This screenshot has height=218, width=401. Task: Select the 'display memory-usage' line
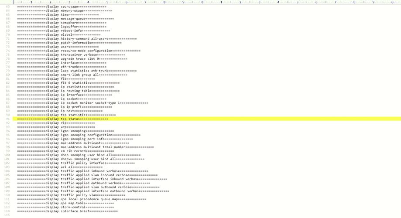(x=65, y=11)
